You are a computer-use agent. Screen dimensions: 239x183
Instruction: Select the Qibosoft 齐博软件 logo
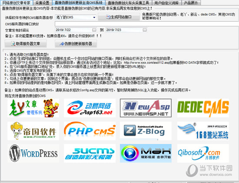(203, 153)
